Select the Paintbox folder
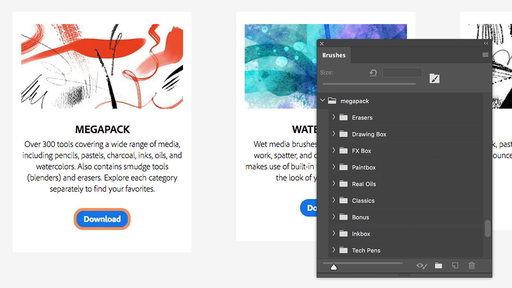 click(364, 167)
